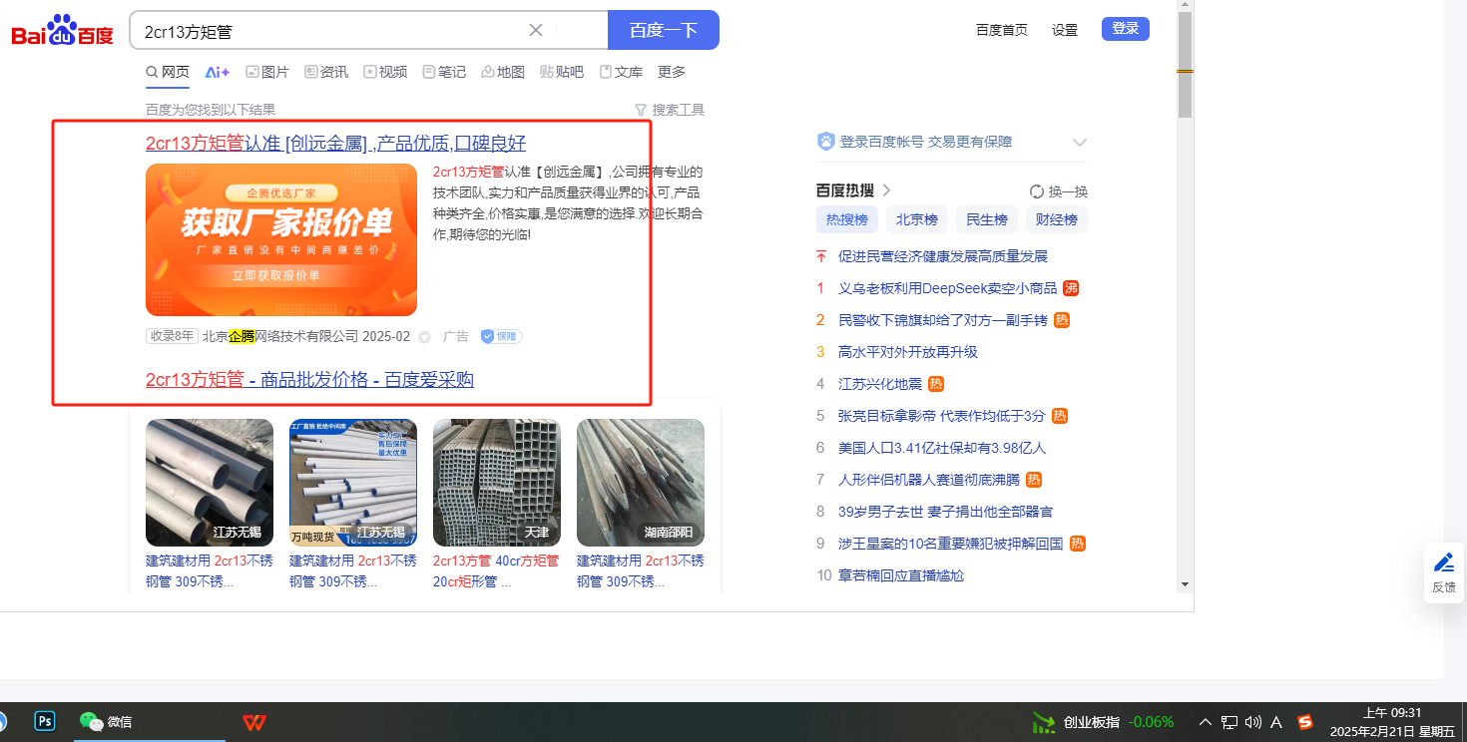Open the 天津 square tube thumbnail
1467x742 pixels.
497,483
